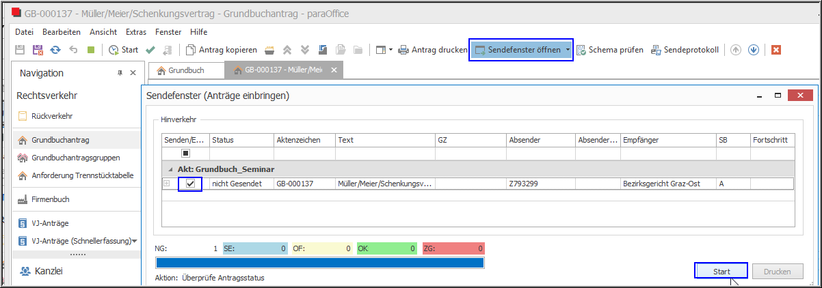Open the Sendeprotokoll from the toolbar
The width and height of the screenshot is (822, 288).
tap(657, 50)
